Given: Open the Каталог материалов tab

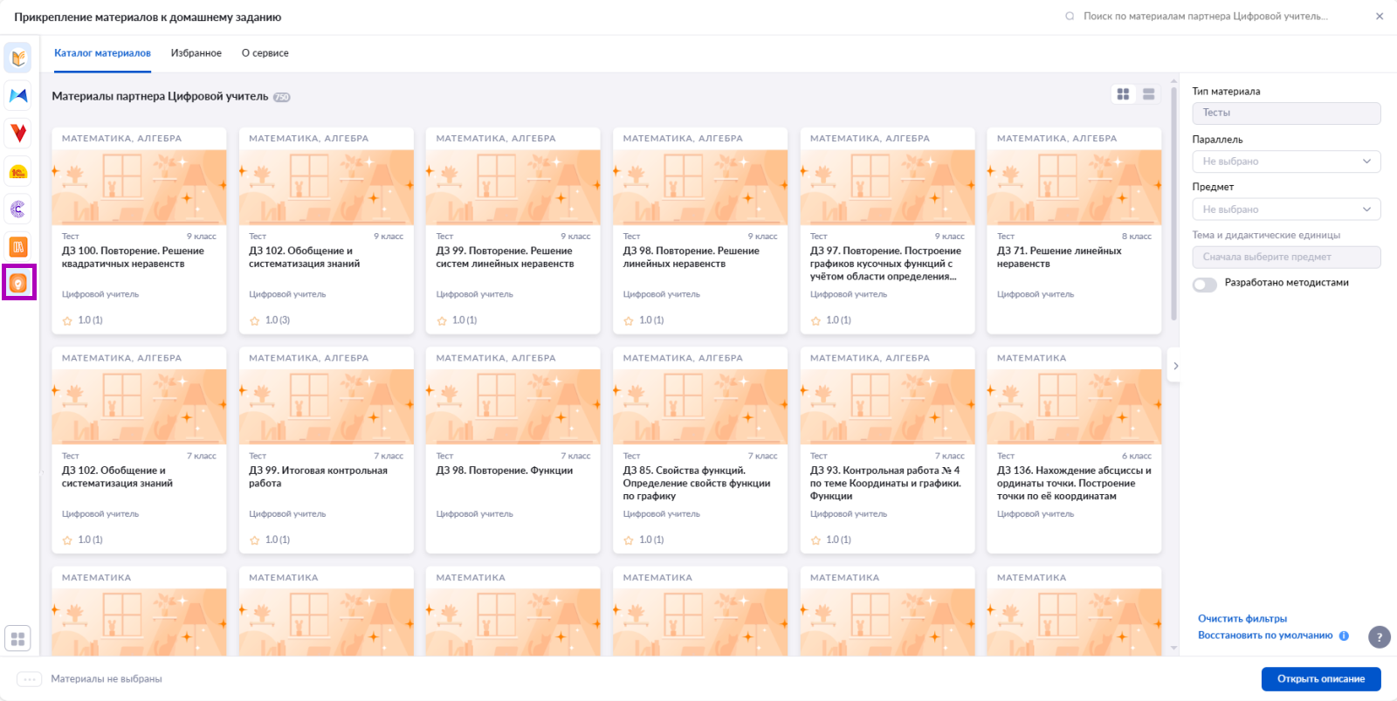Looking at the screenshot, I should click(102, 53).
